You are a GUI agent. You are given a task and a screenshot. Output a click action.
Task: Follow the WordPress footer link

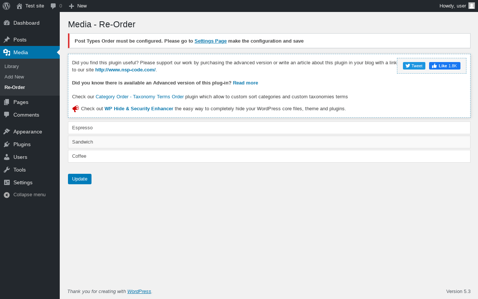(139, 291)
